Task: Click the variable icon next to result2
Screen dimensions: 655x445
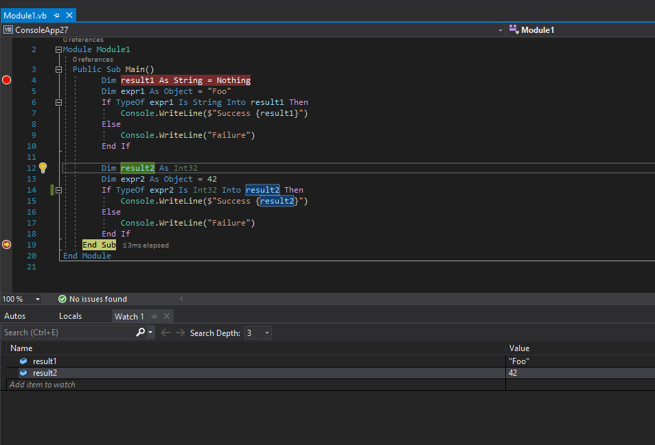Action: pos(23,372)
